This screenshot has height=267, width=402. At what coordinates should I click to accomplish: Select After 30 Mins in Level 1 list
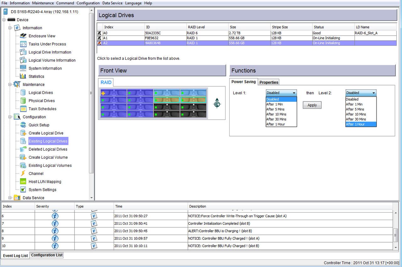(281, 119)
